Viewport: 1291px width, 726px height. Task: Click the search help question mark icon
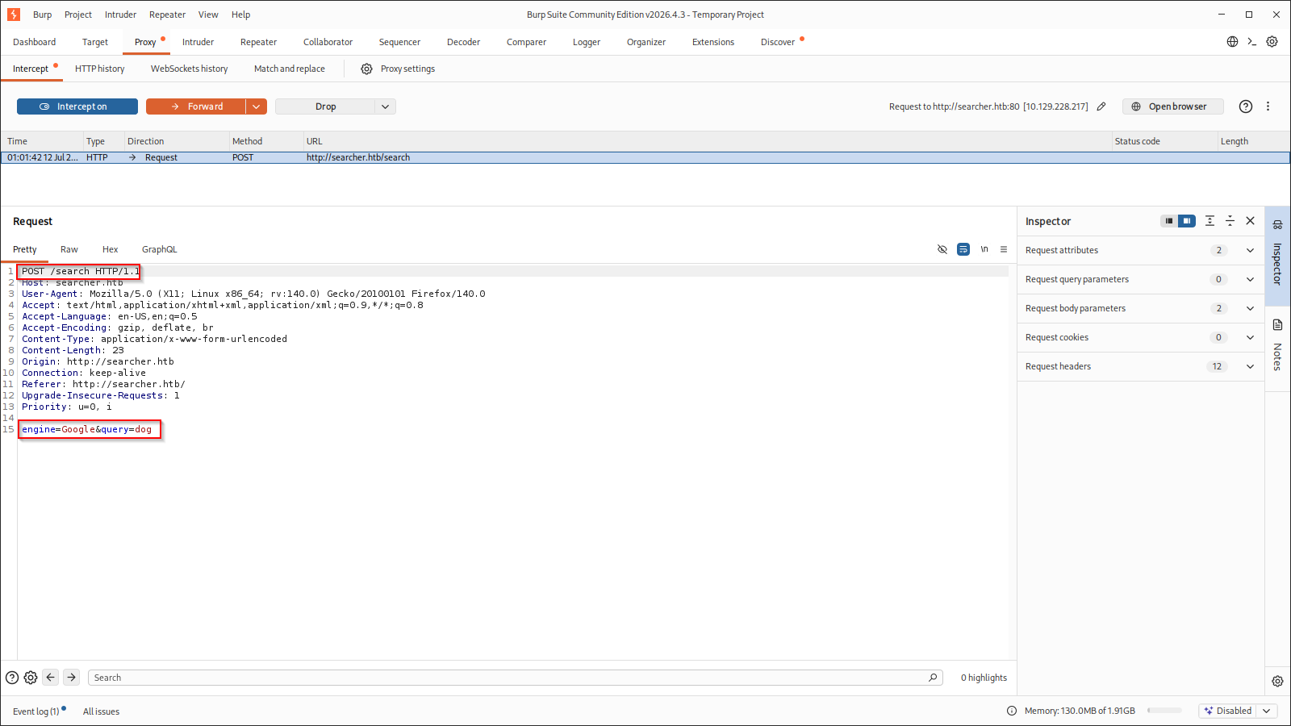(x=12, y=678)
